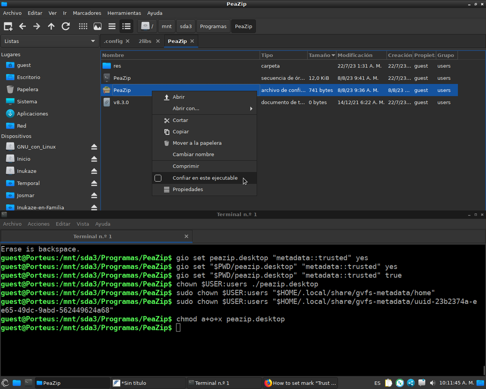Click the root drive path button
The height and width of the screenshot is (389, 486).
click(147, 26)
